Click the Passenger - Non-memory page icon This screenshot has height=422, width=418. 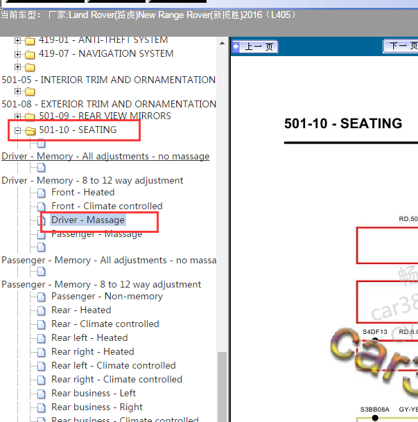point(41,297)
